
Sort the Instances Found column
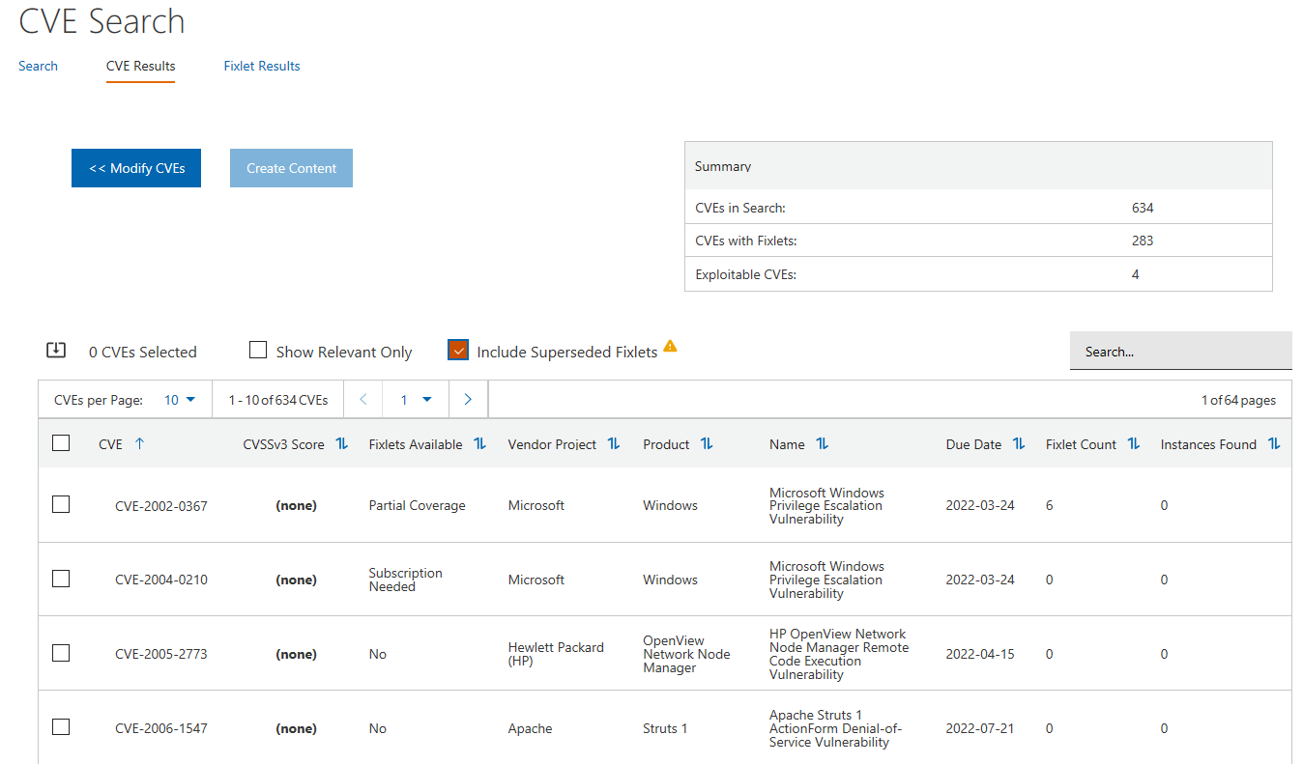(x=1274, y=443)
